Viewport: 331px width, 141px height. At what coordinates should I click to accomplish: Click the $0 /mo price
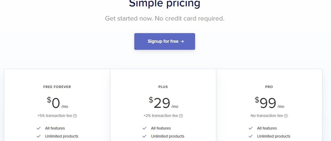(x=57, y=103)
